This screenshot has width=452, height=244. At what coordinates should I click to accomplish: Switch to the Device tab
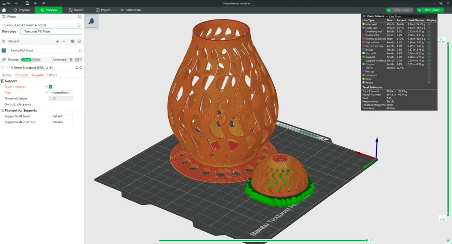(x=76, y=10)
